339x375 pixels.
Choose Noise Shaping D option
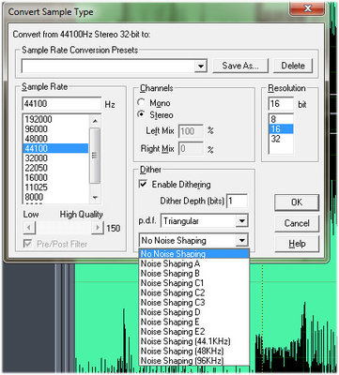pyautogui.click(x=193, y=312)
